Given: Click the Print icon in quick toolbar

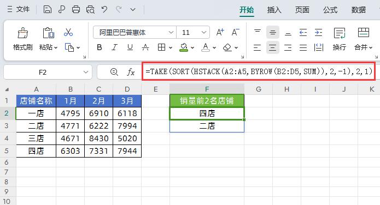Looking at the screenshot, I should [x=76, y=10].
